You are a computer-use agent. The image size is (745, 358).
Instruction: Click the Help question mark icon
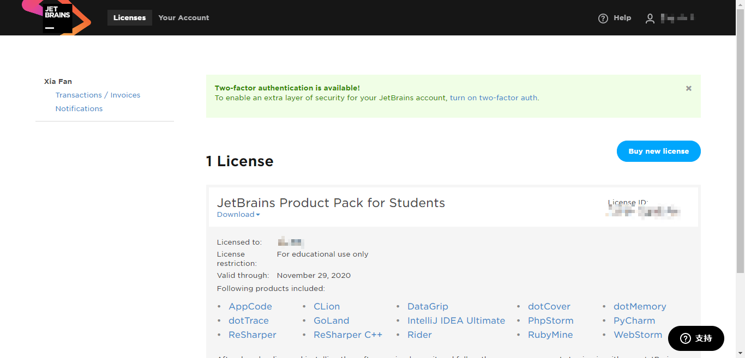click(603, 19)
